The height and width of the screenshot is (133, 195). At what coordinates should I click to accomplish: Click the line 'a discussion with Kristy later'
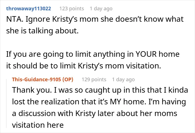(x=94, y=113)
